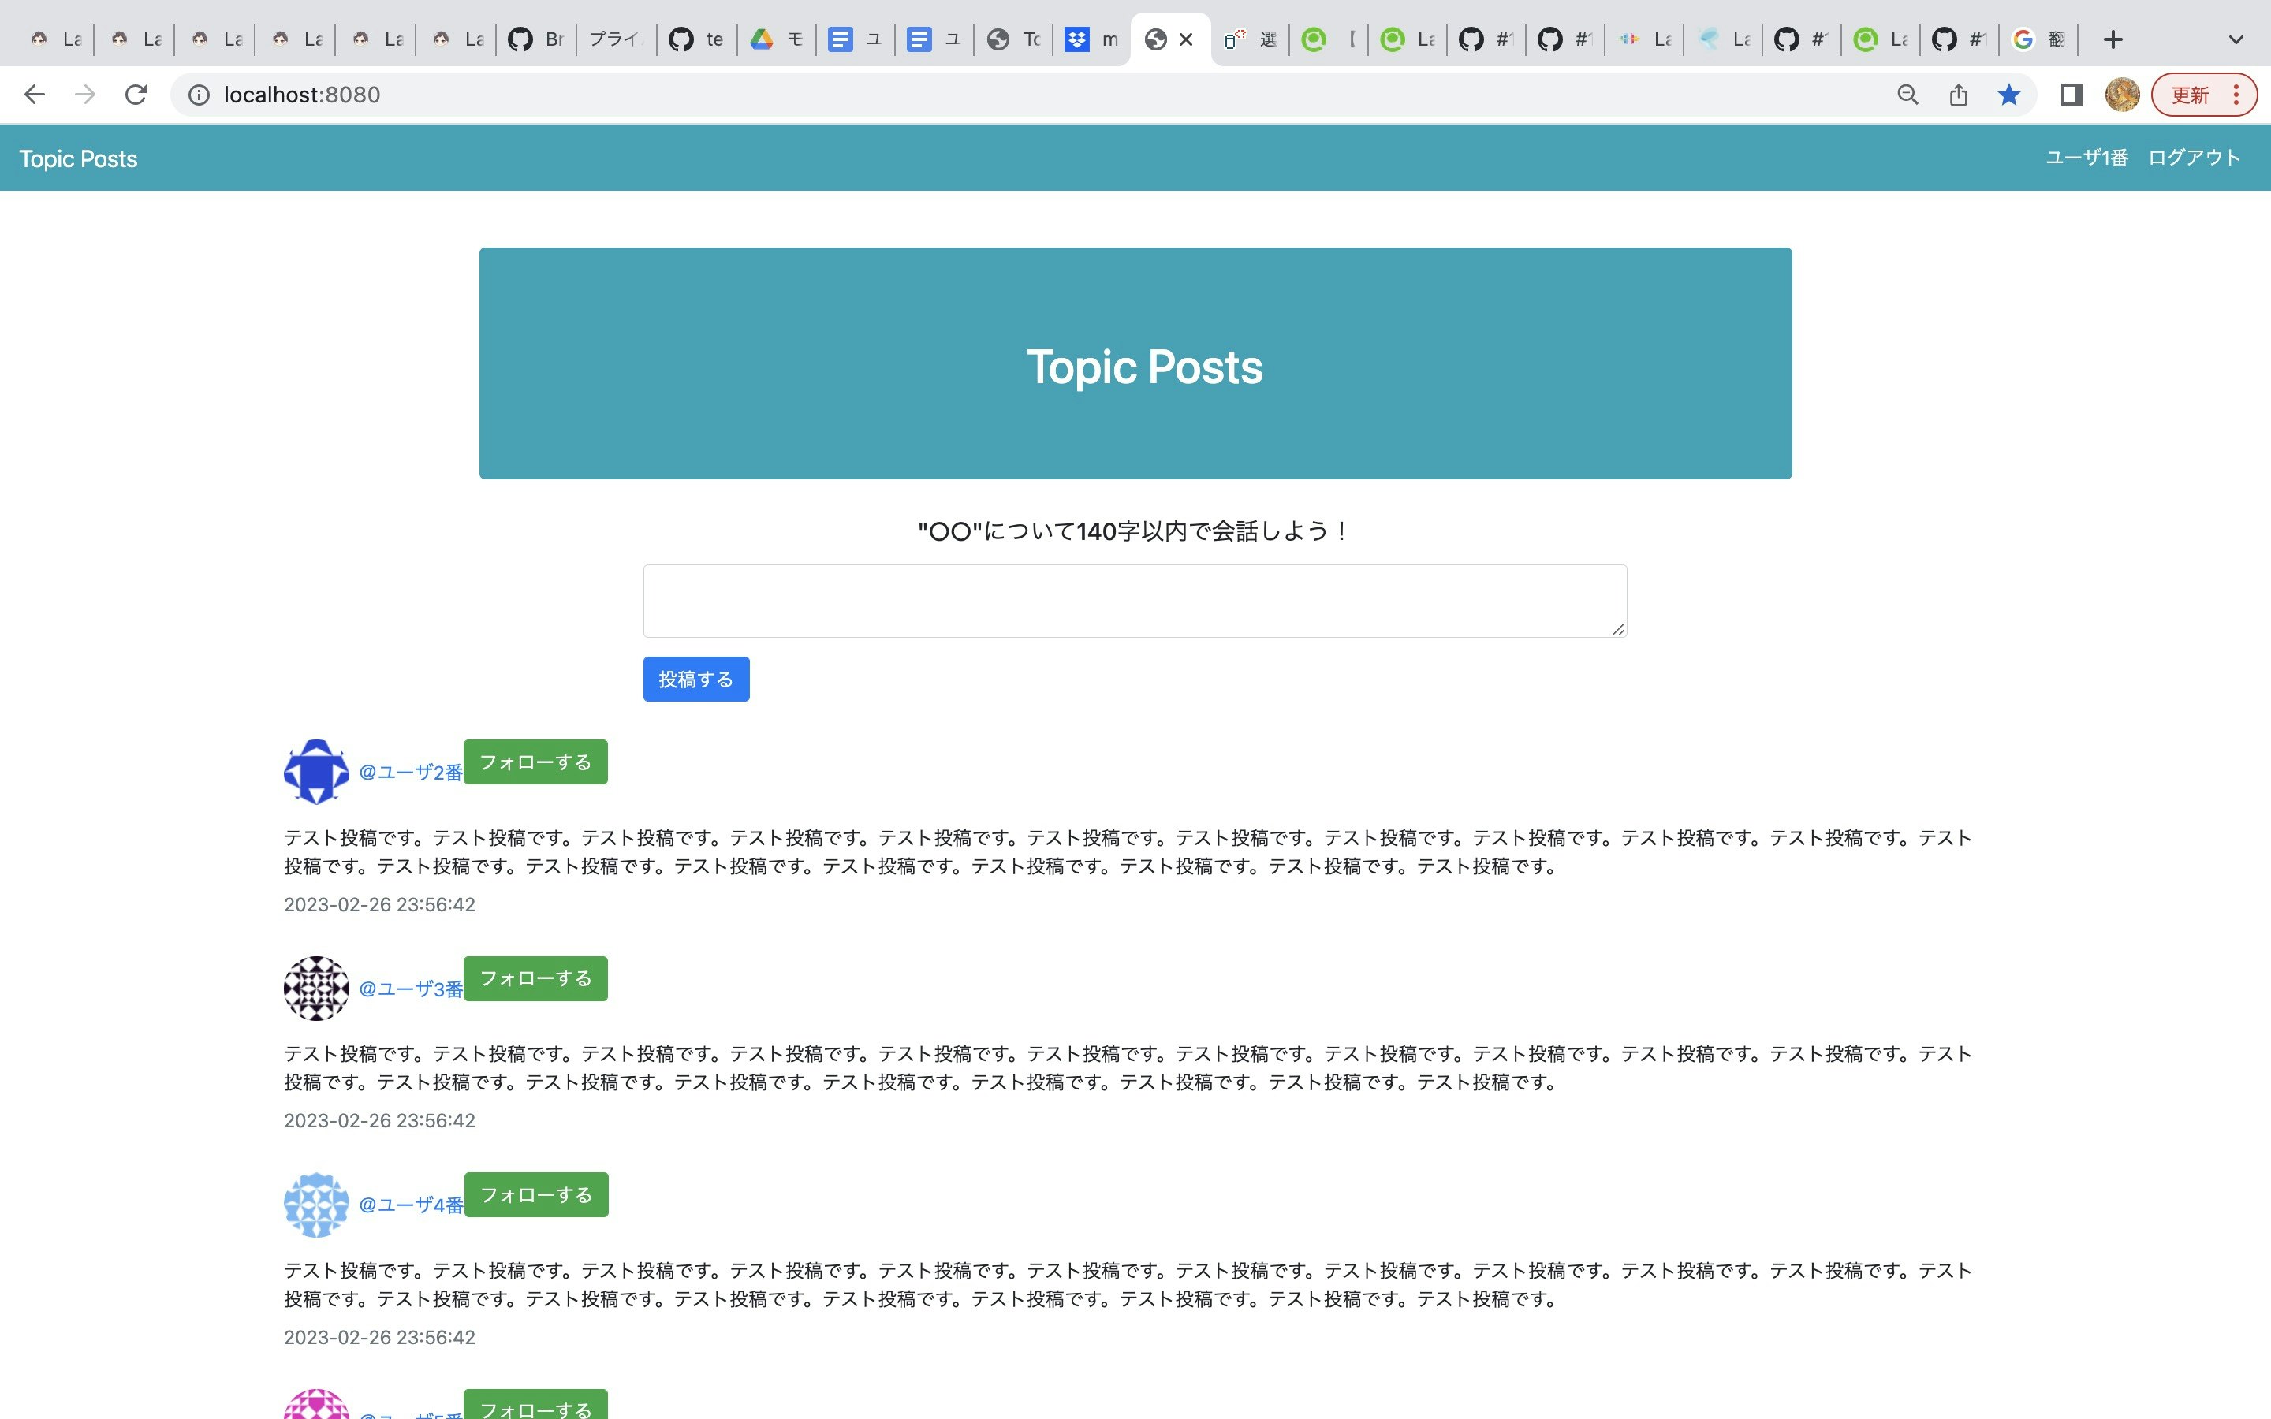Click the 投稿する submit button
2271x1419 pixels.
click(x=695, y=679)
